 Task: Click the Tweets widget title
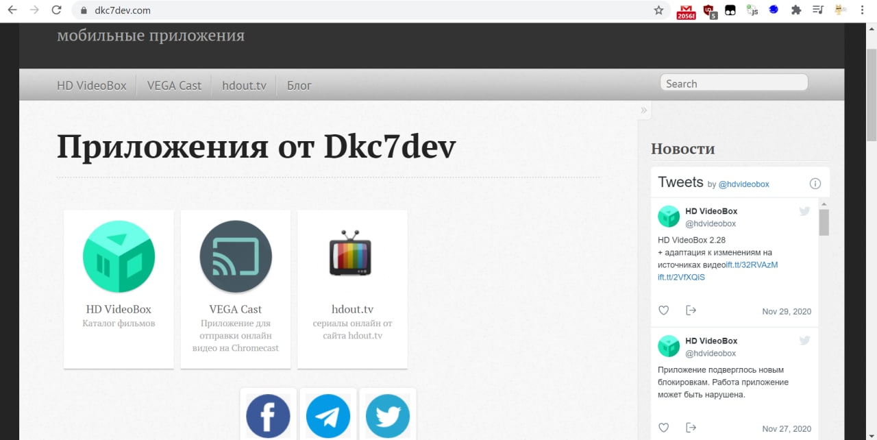click(680, 182)
